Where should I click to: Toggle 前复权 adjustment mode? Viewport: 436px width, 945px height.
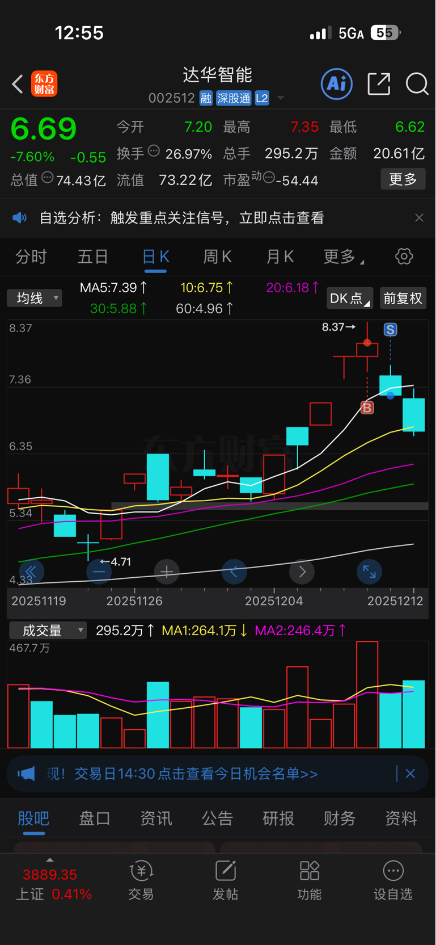[403, 298]
